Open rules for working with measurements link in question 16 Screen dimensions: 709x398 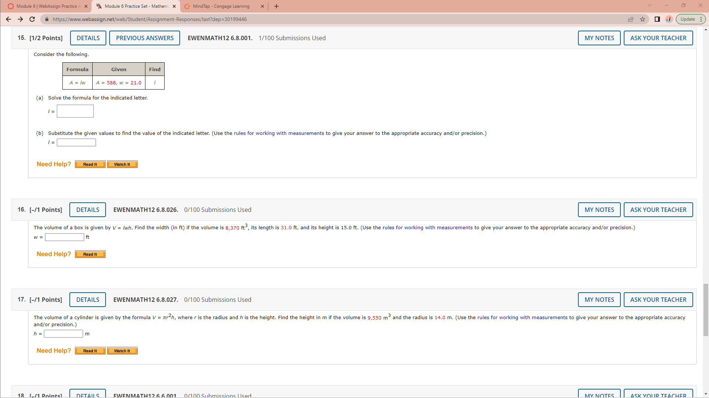427,228
